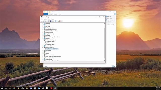The height and width of the screenshot is (90, 161).
Task: Click the Scan for hardware changes monitor icon
Action: [55, 21]
